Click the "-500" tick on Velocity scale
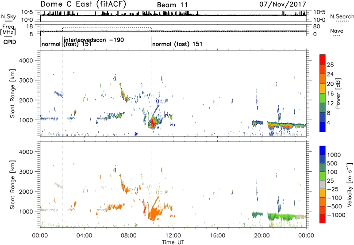 pyautogui.click(x=335, y=206)
